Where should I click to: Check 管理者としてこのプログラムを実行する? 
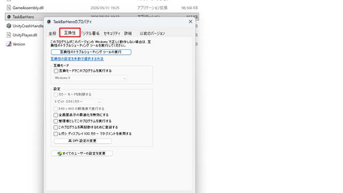(x=56, y=121)
